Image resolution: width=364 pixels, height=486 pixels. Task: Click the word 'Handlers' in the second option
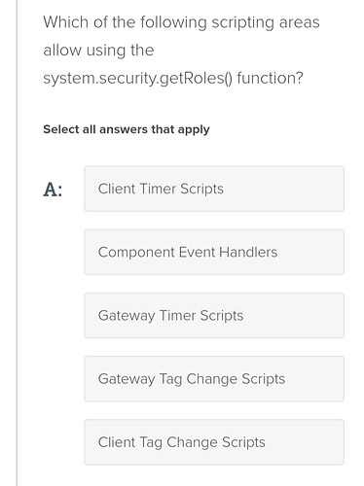click(248, 252)
